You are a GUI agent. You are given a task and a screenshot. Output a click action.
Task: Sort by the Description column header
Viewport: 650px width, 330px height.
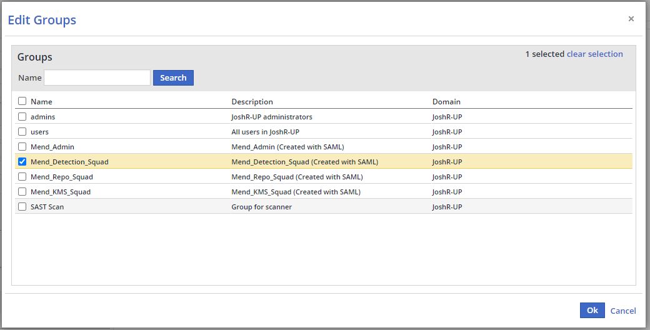[252, 102]
